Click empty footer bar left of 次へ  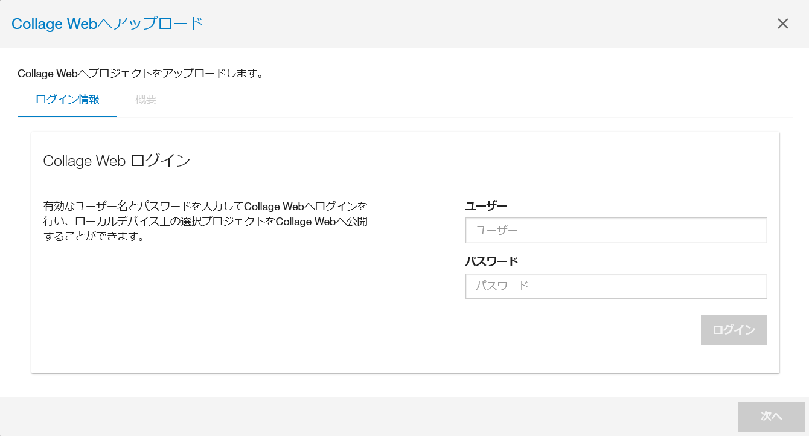coord(362,417)
